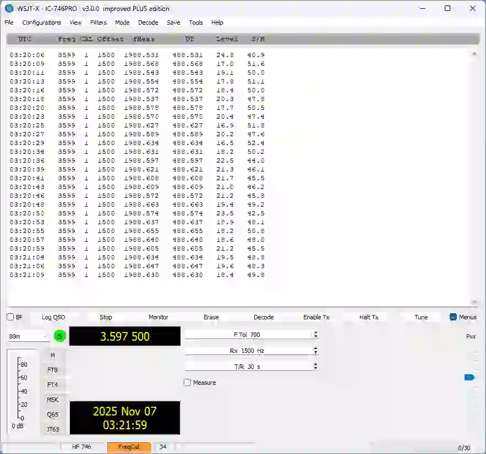Viewport: 486px width, 454px height.
Task: Toggle the Menus checkbox
Action: pyautogui.click(x=453, y=317)
